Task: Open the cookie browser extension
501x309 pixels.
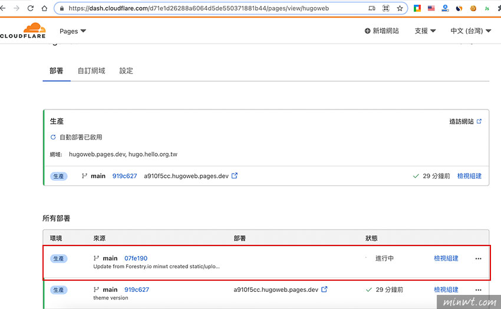Action: (473, 8)
